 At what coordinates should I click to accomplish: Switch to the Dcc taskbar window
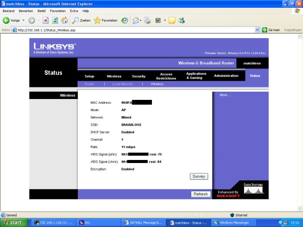click(99, 223)
